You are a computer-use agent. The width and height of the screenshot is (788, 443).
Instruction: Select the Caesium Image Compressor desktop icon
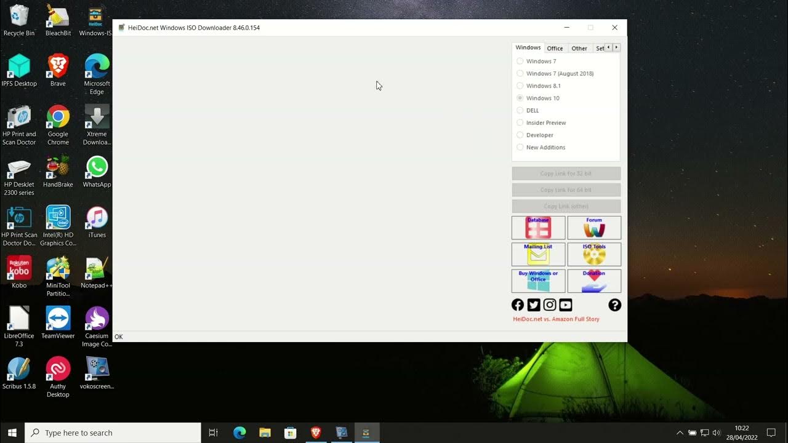[97, 327]
